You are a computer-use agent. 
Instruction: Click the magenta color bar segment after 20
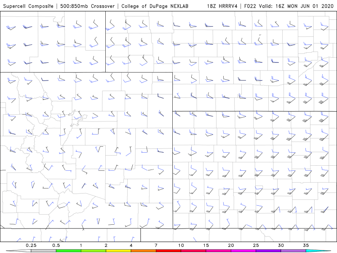click(x=243, y=251)
